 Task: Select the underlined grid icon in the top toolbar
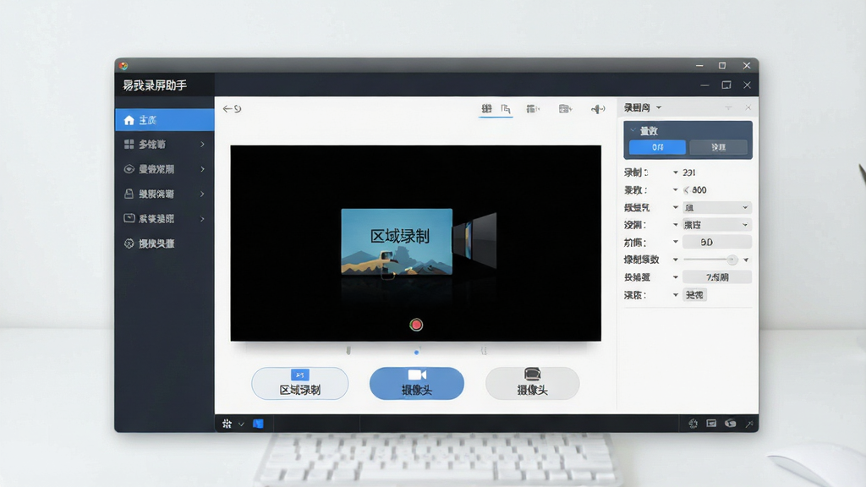(486, 109)
